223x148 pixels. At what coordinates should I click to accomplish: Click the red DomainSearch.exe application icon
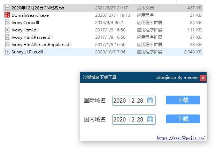pos(7,15)
